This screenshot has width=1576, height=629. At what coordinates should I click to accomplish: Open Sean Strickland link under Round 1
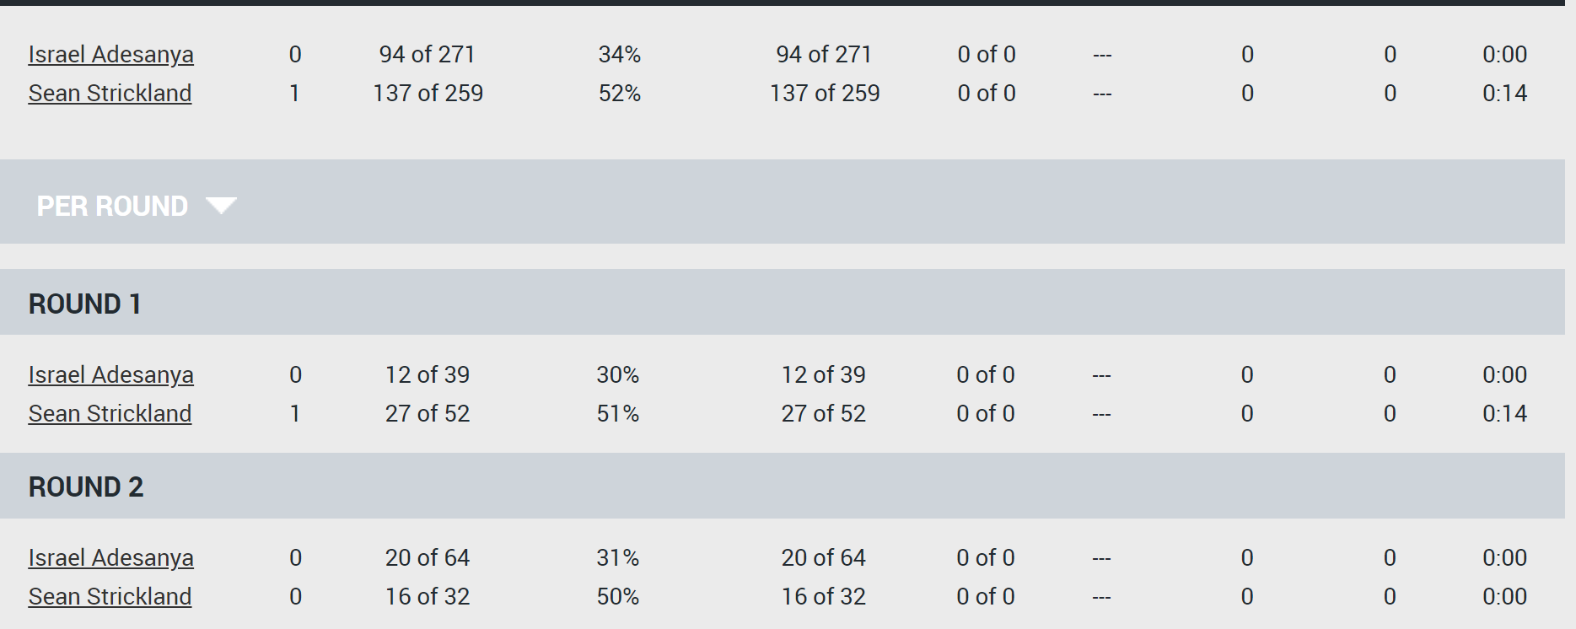click(x=110, y=414)
